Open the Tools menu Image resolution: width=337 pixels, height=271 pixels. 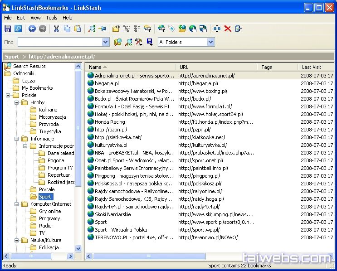click(52, 18)
